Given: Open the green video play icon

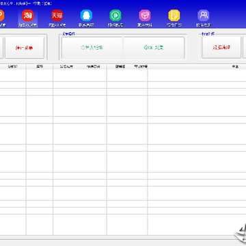Looking at the screenshot, I should pos(115,16).
